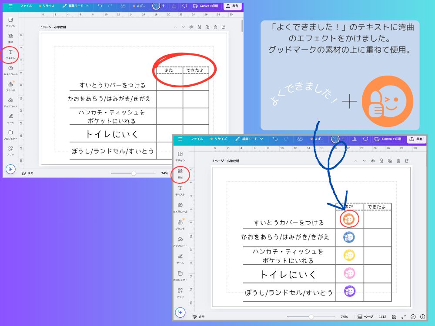
Task: Collapse the page with the chevron near the page header
Action: [175, 27]
